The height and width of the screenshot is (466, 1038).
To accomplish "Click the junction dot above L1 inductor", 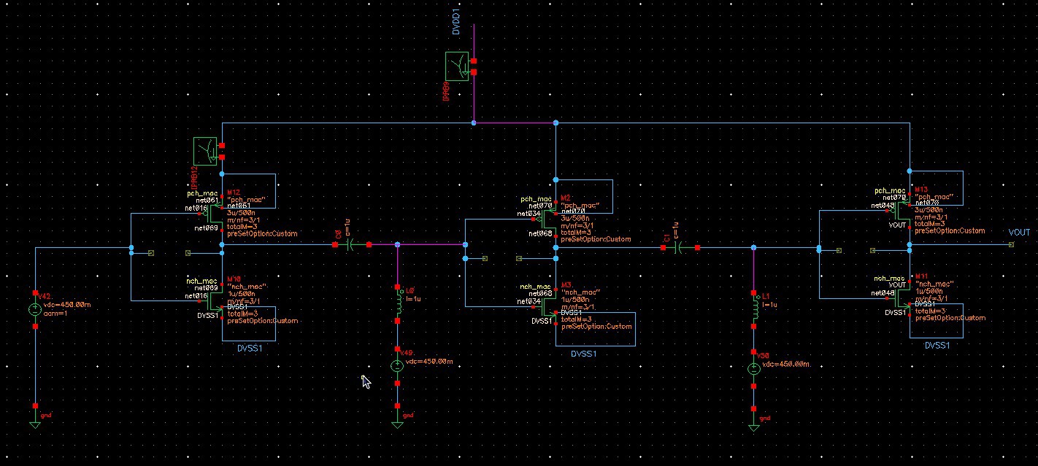I will click(754, 249).
